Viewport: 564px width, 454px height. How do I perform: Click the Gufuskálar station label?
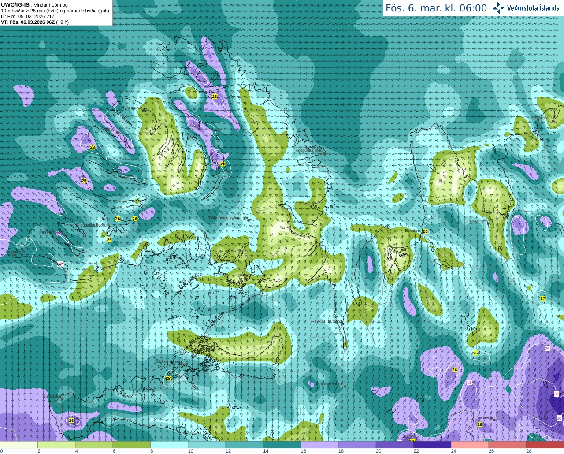(x=52, y=396)
